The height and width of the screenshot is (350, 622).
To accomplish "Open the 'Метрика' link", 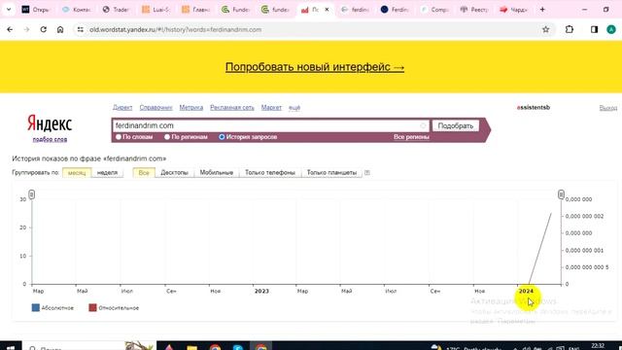I will pos(191,108).
